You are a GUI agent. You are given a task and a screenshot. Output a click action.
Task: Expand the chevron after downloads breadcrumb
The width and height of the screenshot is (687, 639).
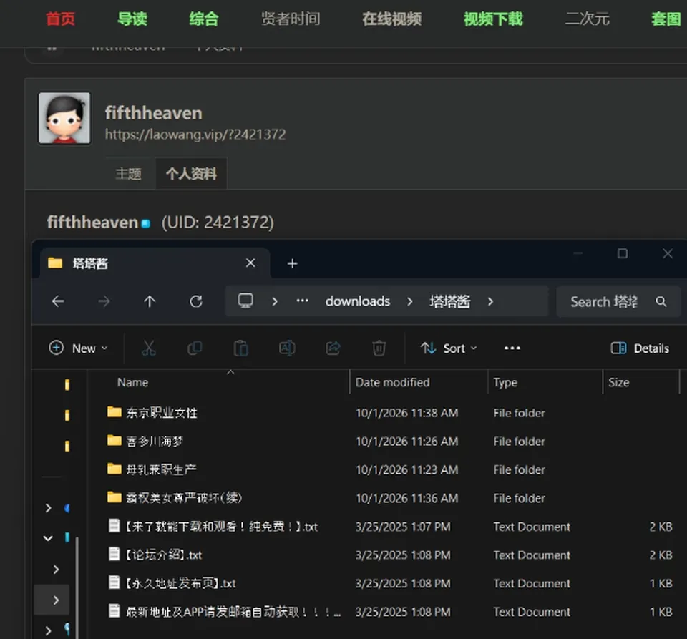(x=409, y=301)
